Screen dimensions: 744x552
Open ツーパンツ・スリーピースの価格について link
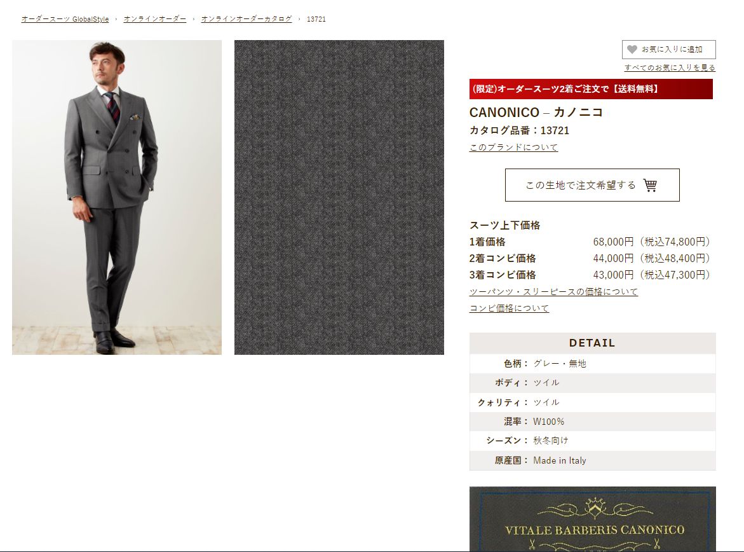(553, 292)
